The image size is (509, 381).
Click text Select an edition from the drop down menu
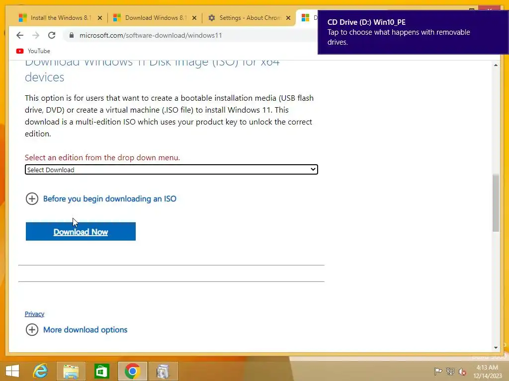point(102,157)
